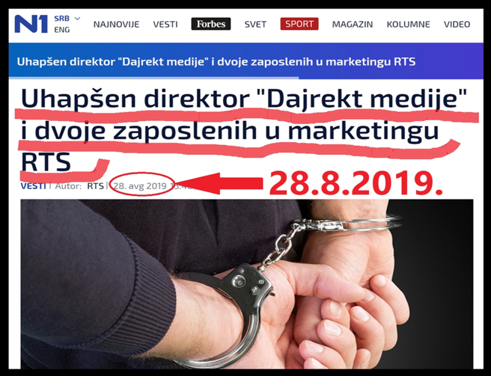Open the SVET section
This screenshot has height=376, width=491.
pos(255,24)
